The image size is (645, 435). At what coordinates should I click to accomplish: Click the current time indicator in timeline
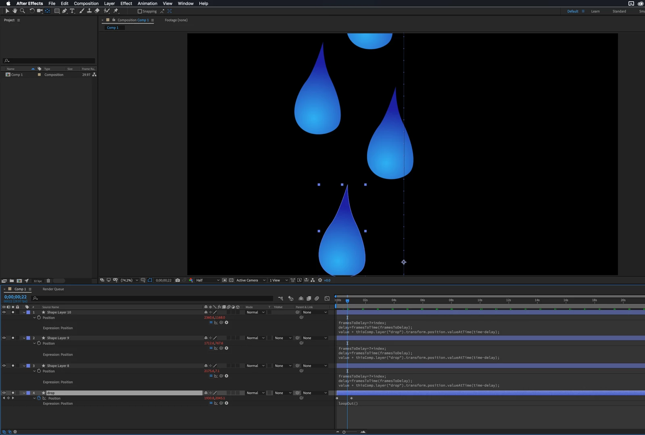[x=347, y=300]
